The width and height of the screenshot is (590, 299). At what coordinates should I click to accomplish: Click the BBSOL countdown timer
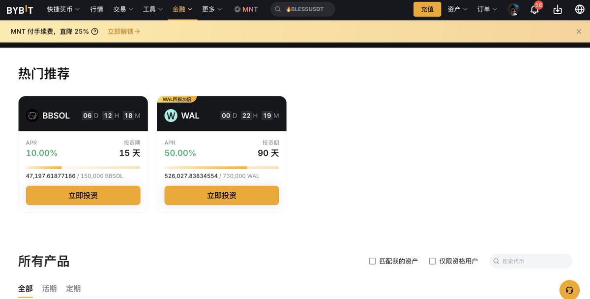pyautogui.click(x=111, y=116)
